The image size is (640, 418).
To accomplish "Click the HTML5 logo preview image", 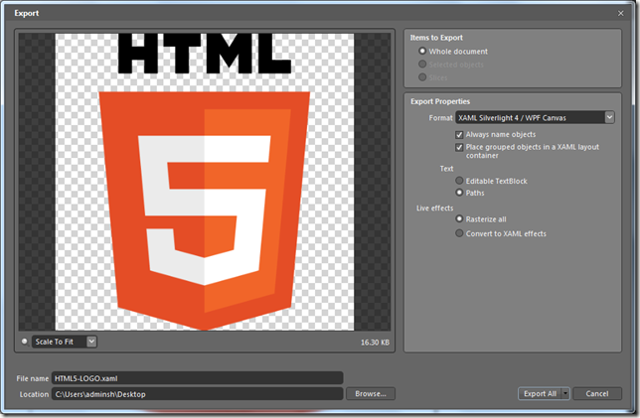I will [205, 182].
